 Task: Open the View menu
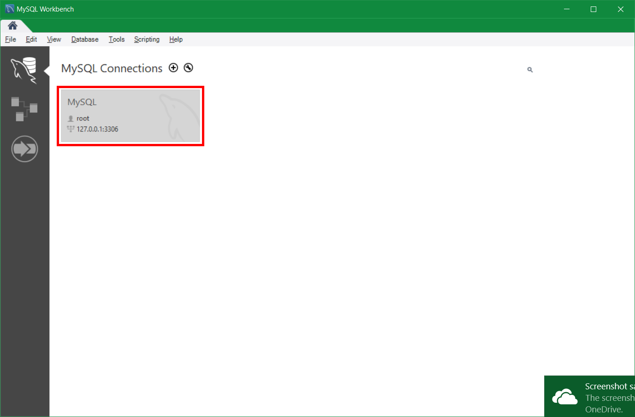54,40
